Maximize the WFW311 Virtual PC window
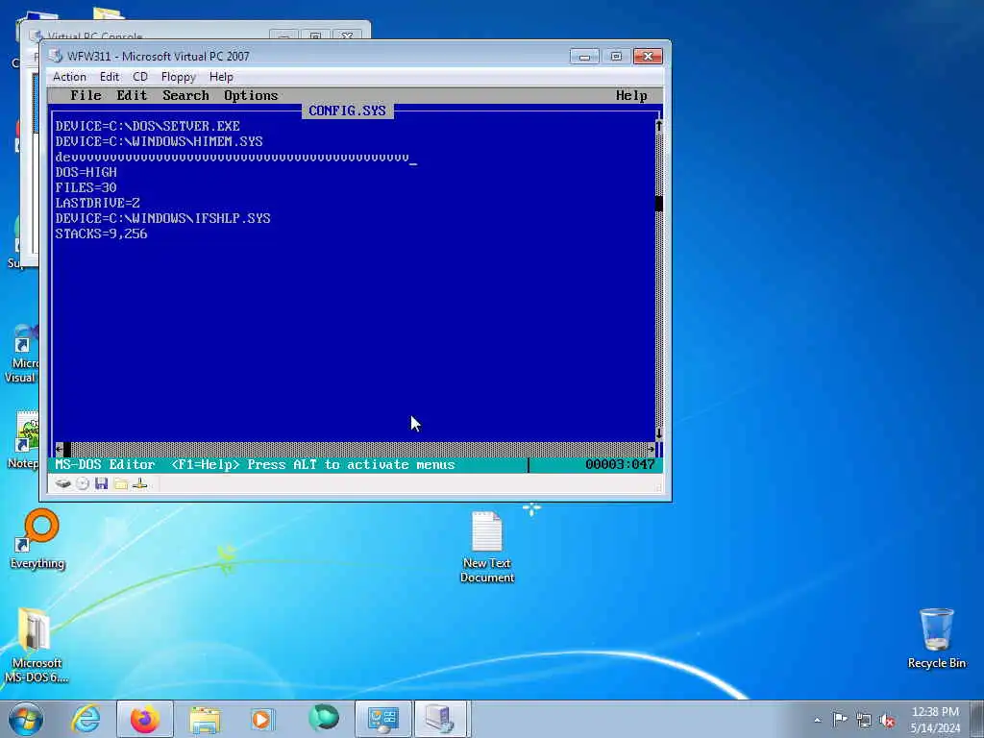The width and height of the screenshot is (984, 738). click(616, 57)
